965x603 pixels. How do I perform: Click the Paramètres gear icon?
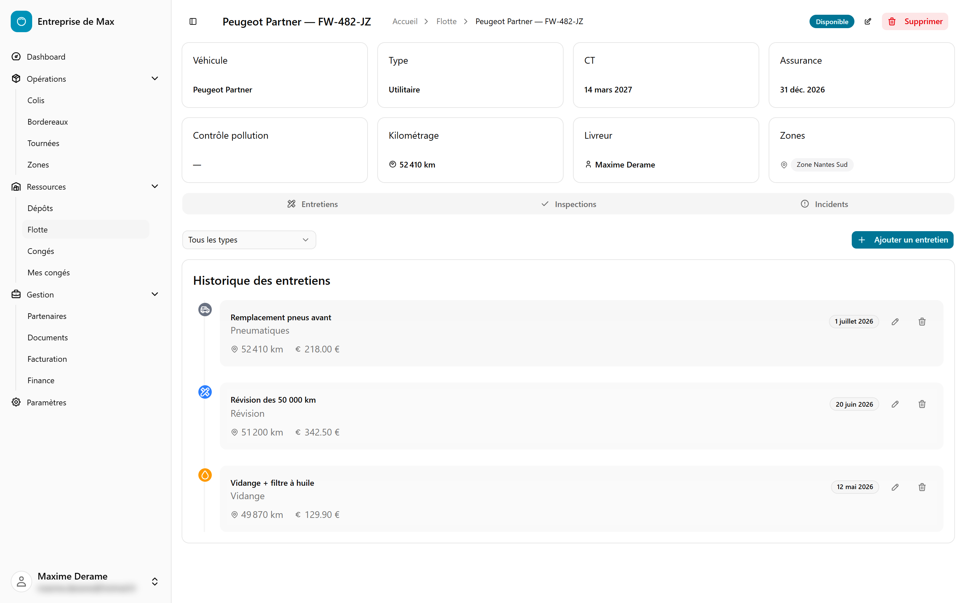pos(16,402)
